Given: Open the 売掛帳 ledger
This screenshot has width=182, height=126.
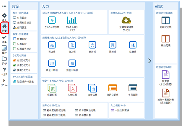Looking at the screenshot, I should point(92,45).
